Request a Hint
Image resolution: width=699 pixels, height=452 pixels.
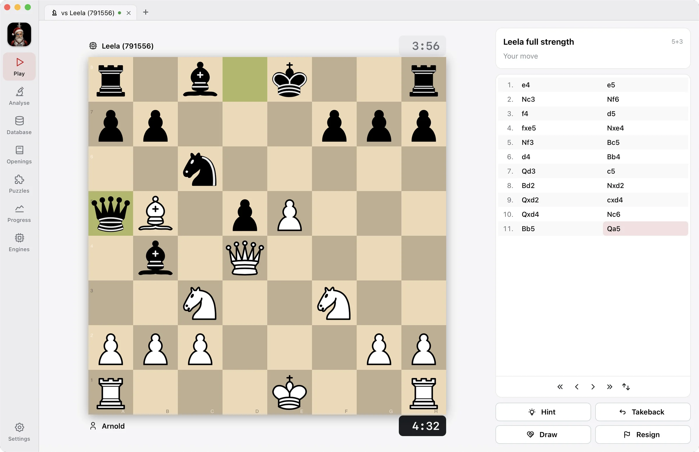click(x=543, y=412)
